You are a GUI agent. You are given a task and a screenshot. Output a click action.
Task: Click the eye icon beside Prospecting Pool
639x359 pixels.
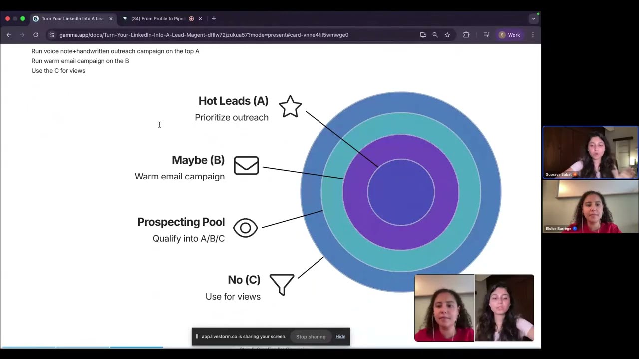(245, 228)
